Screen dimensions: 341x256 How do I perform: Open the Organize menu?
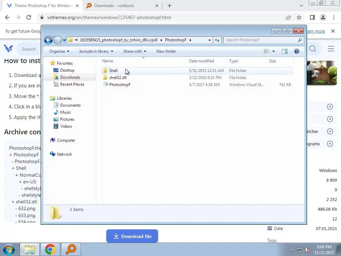pos(59,51)
